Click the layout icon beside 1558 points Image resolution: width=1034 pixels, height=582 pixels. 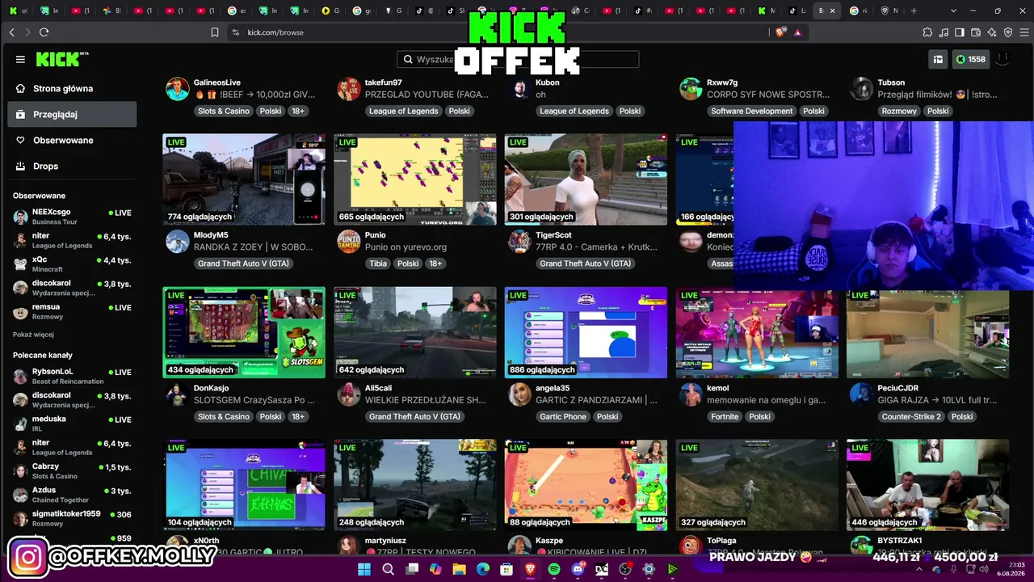click(x=938, y=59)
